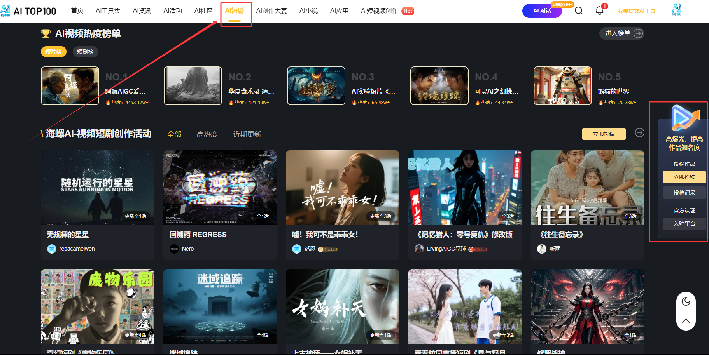This screenshot has height=355, width=709.
Task: Click Nero's avatar icon
Action: (x=174, y=249)
